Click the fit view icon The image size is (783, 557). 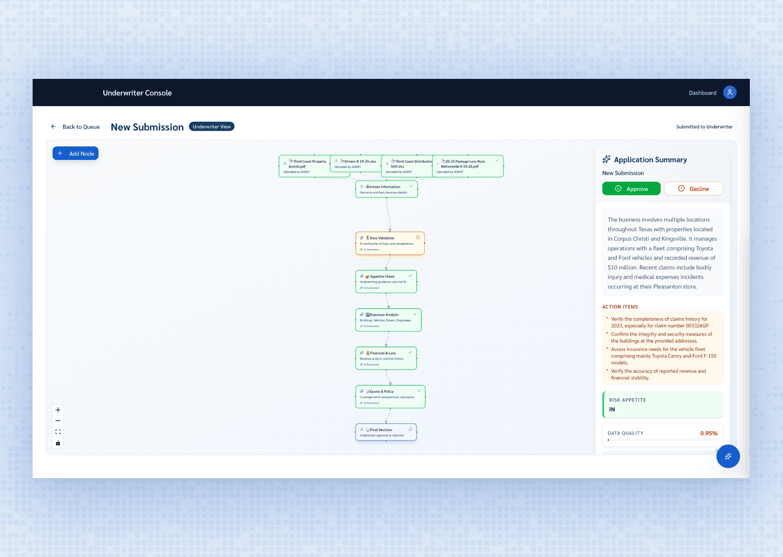pyautogui.click(x=58, y=432)
